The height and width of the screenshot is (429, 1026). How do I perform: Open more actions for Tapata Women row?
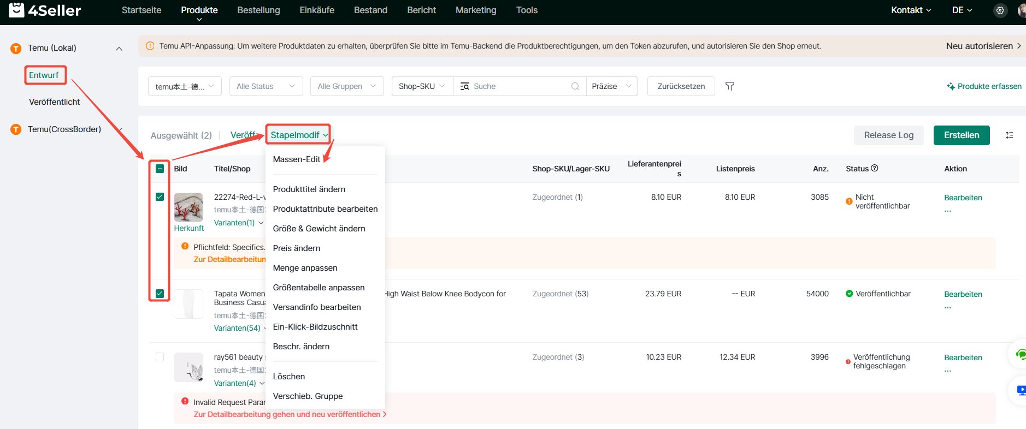[x=948, y=307]
